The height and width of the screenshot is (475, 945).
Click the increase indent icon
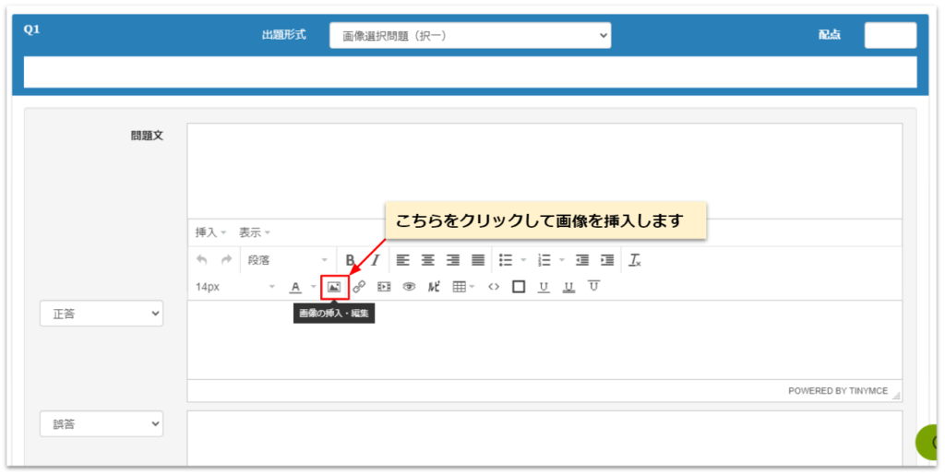tap(607, 260)
